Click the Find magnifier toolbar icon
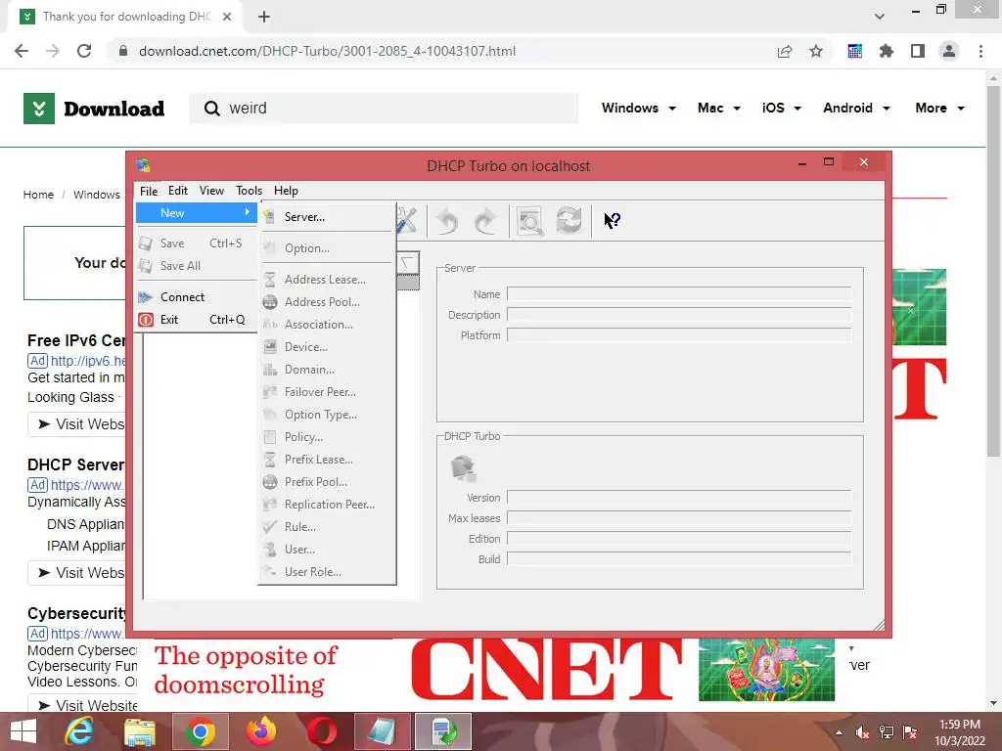Viewport: 1002px width, 751px height. [530, 221]
